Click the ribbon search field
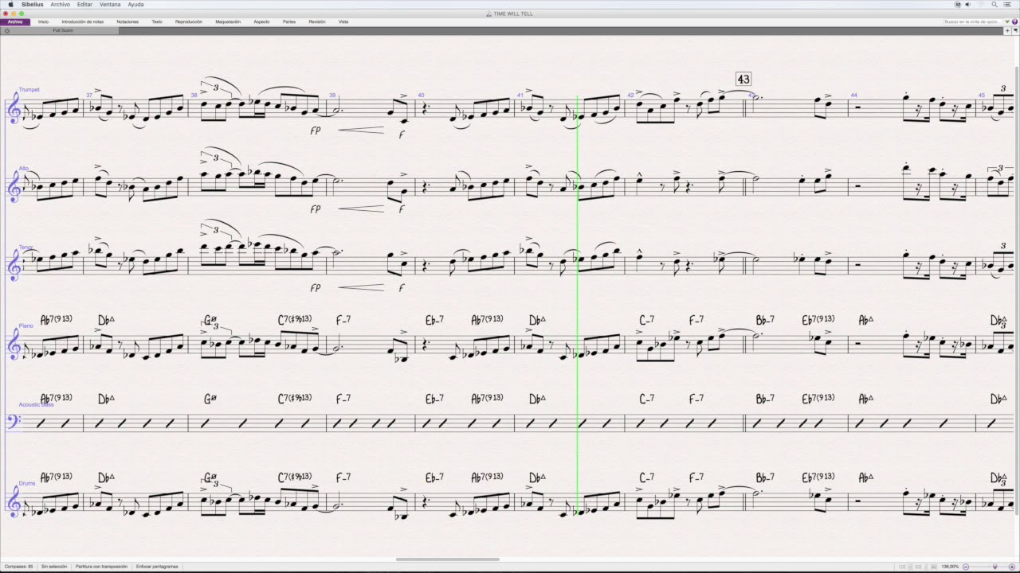 pos(971,21)
